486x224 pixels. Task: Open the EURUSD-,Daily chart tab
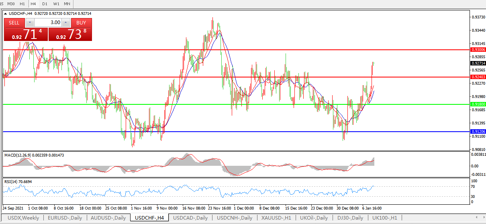[x=65, y=218]
